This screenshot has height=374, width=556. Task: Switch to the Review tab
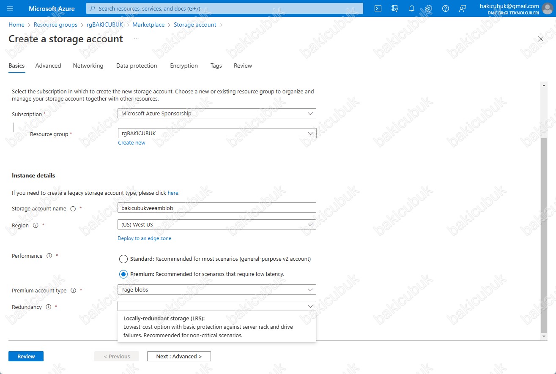click(243, 66)
